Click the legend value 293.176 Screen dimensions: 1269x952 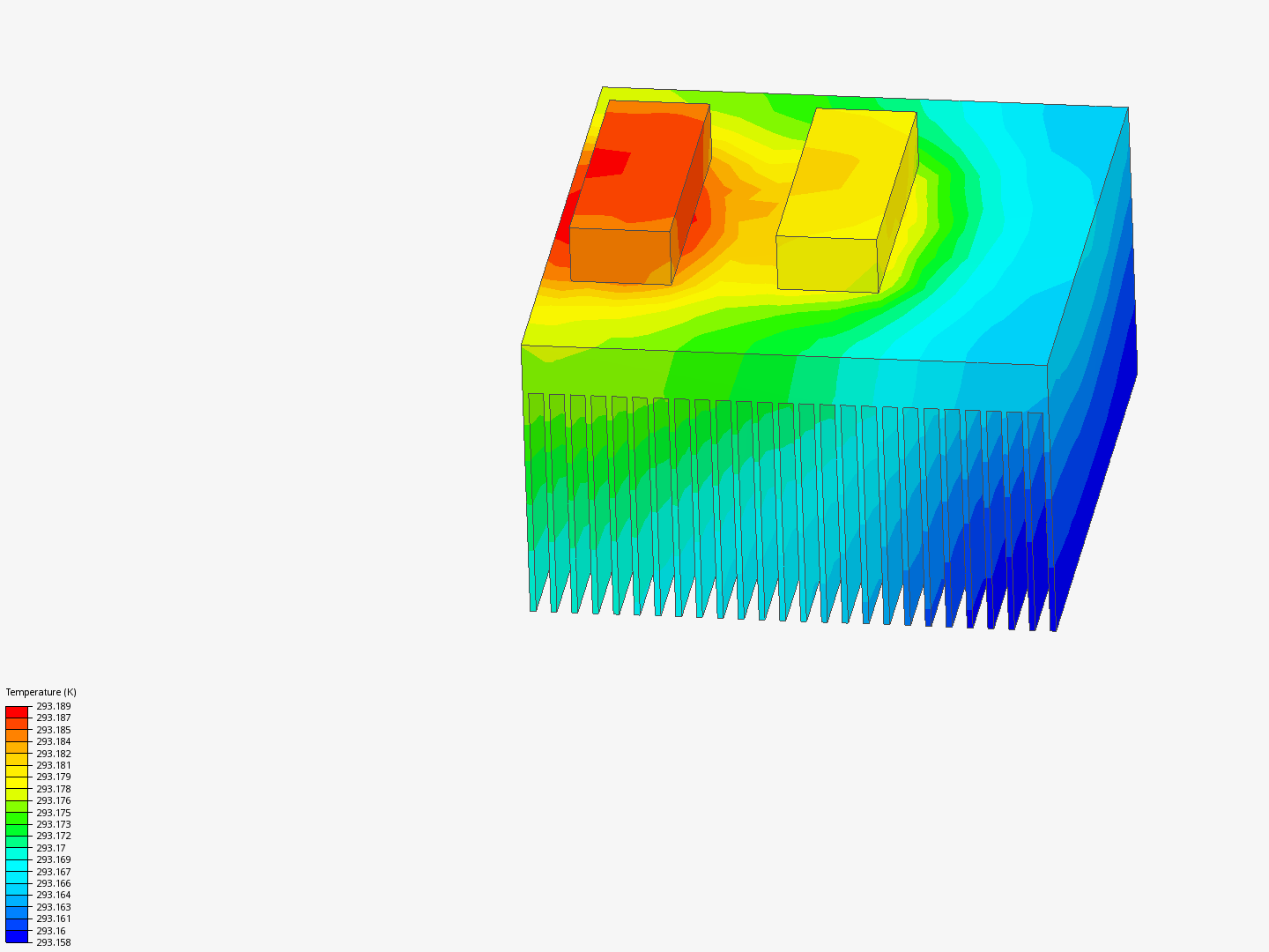point(54,800)
